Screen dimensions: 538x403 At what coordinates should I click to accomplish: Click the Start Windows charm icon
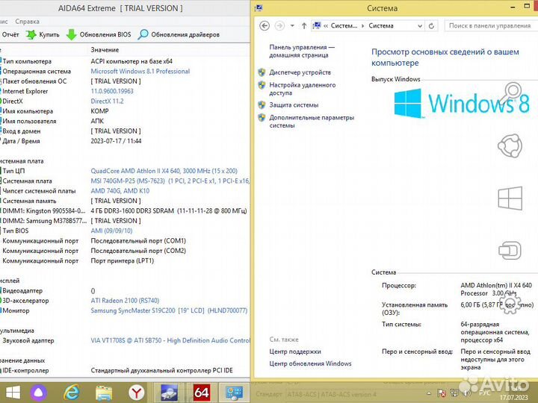point(510,198)
